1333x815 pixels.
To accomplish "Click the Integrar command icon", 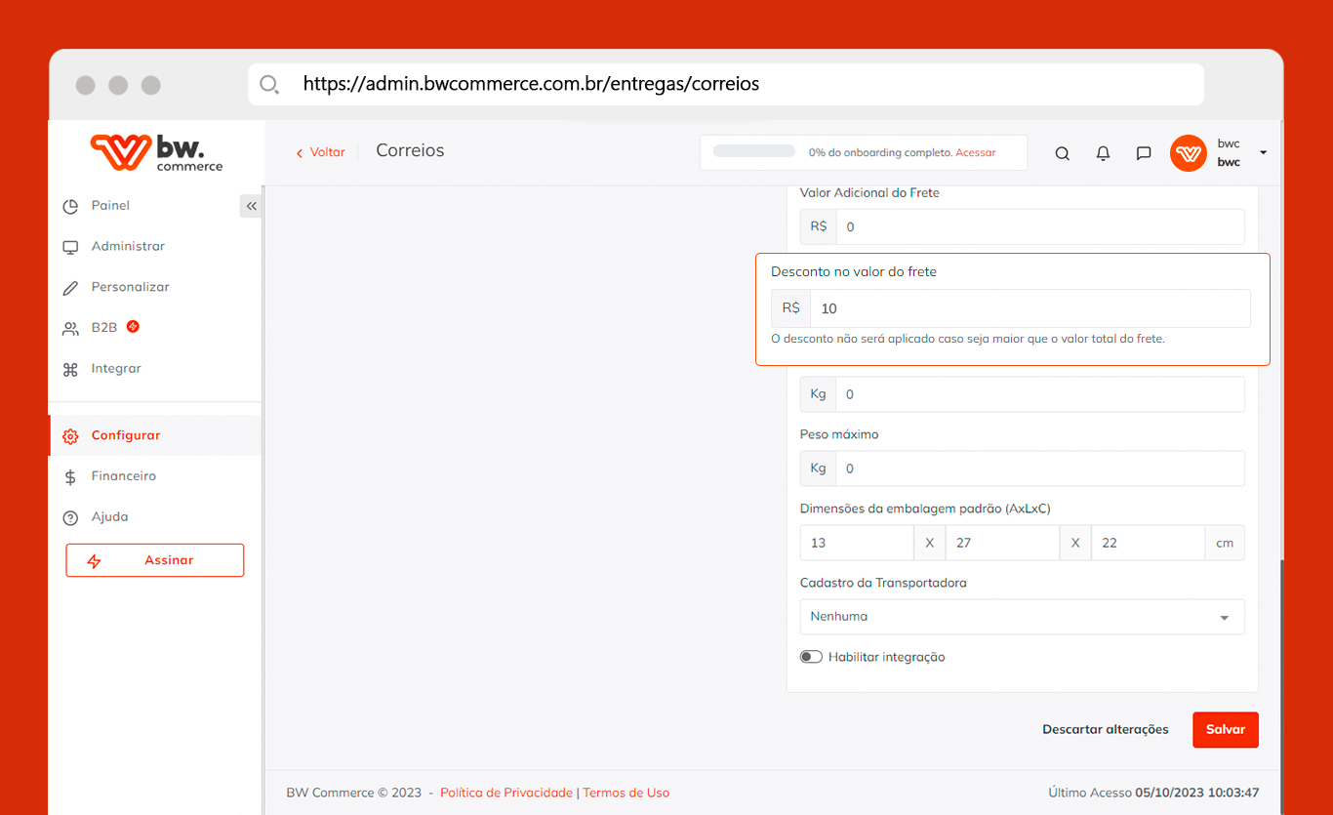I will coord(70,370).
